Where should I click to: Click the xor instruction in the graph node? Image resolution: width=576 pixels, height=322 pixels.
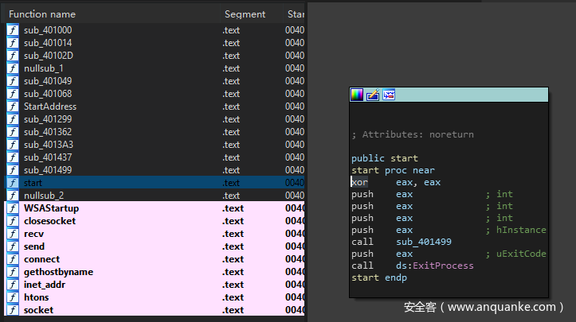pos(359,182)
